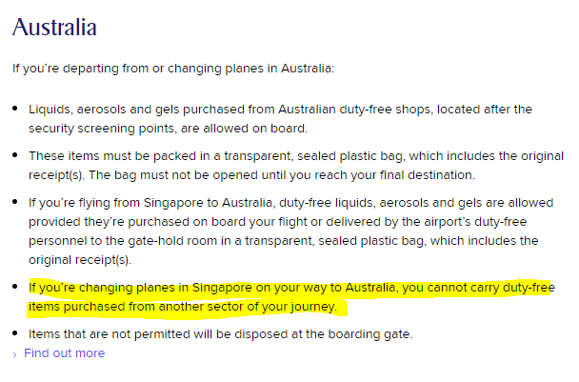Image resolution: width=579 pixels, height=382 pixels.
Task: Click the last bullet point marker
Action: (x=15, y=333)
